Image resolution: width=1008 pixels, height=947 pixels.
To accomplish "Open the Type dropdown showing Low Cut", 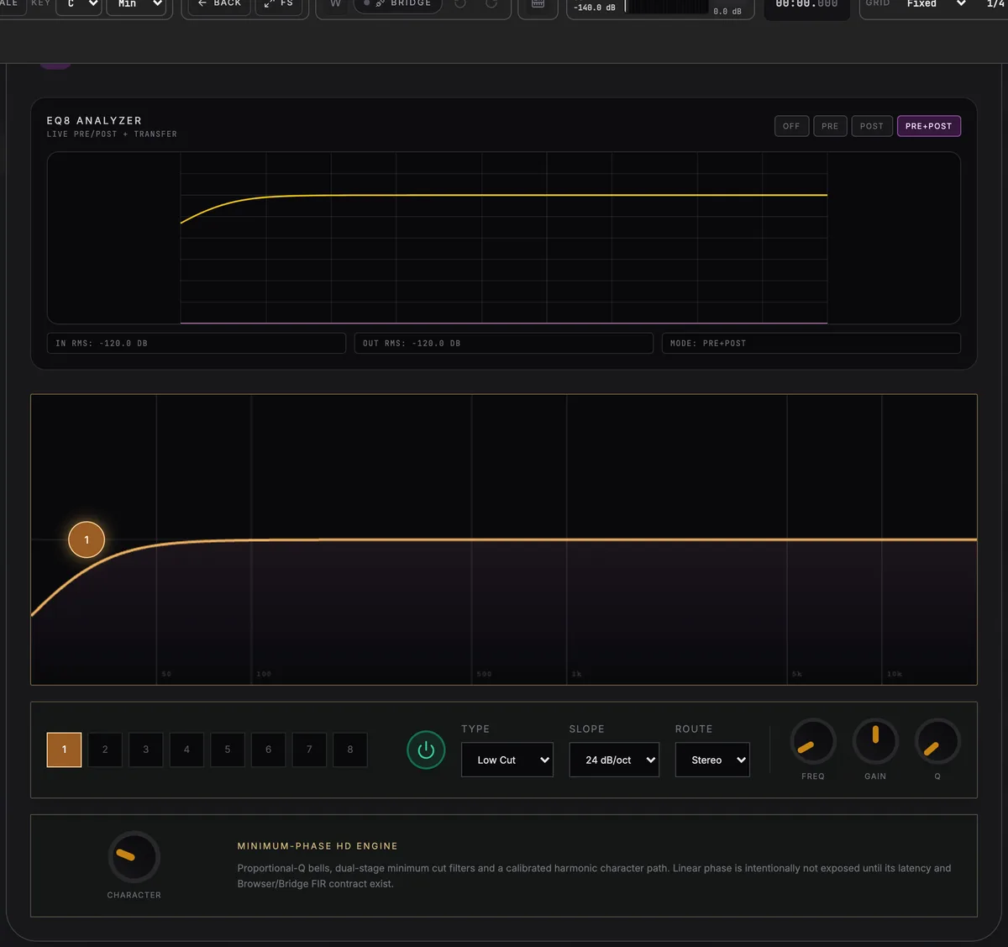I will [507, 760].
